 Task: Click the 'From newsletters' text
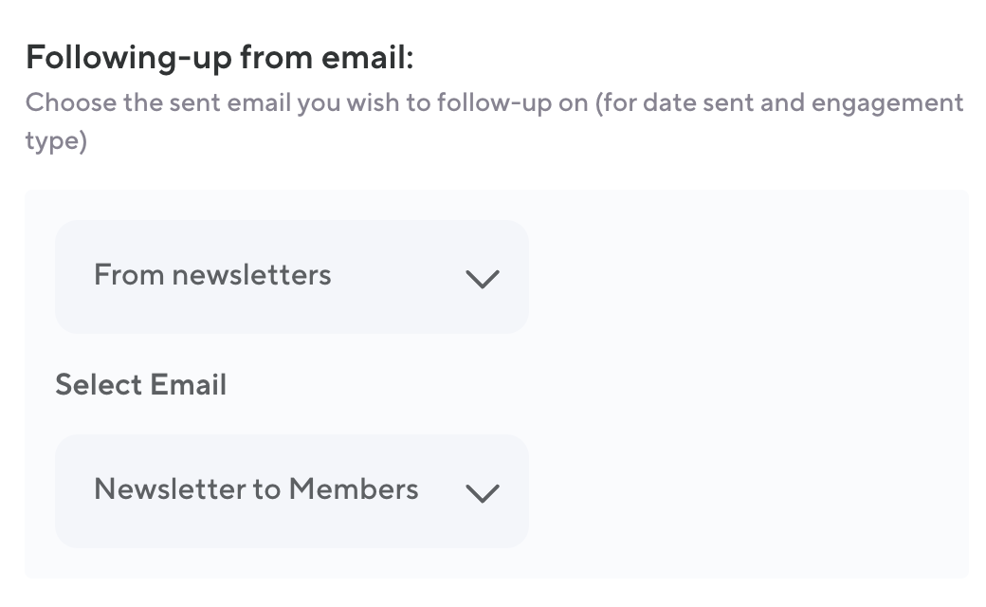212,275
